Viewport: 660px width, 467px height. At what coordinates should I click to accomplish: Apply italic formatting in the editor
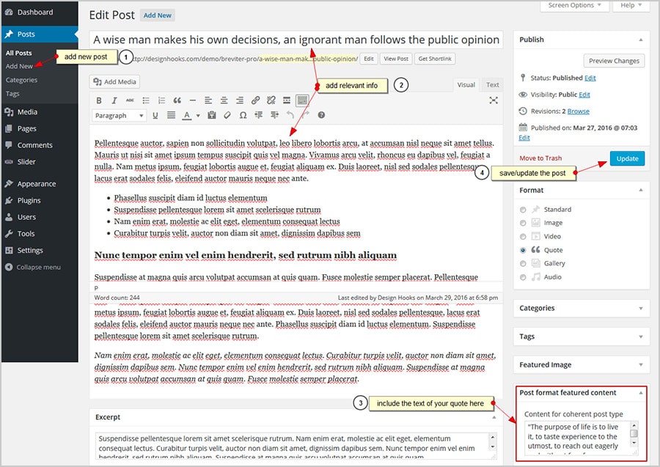[114, 100]
